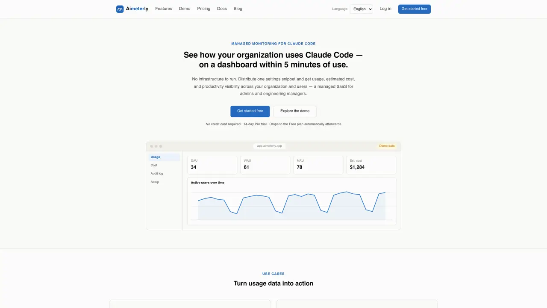Click the DAU 34 stat card
Image resolution: width=547 pixels, height=308 pixels.
tap(212, 165)
